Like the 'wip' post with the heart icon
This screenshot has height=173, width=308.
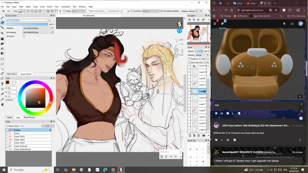[216, 114]
